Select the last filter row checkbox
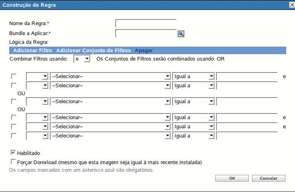295x192 pixels. click(14, 135)
